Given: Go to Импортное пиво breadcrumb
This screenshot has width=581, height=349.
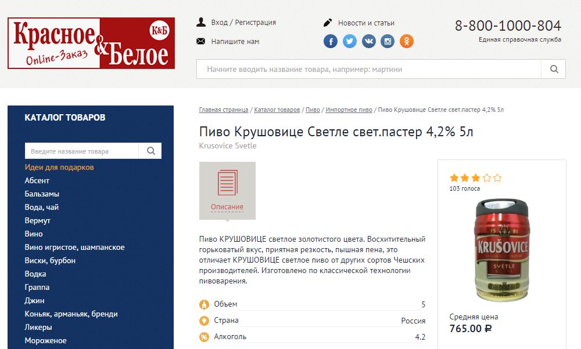Looking at the screenshot, I should click(x=349, y=110).
